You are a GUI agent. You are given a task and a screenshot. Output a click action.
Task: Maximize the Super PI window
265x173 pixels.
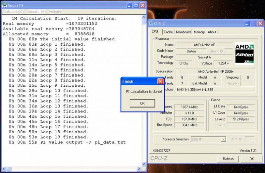point(136,5)
